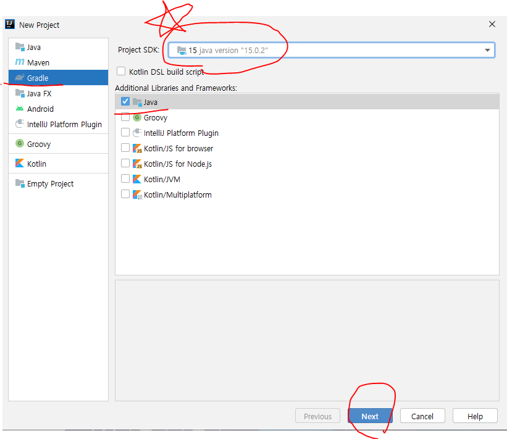Click the Maven 'm' icon
The width and height of the screenshot is (507, 439).
coord(20,62)
